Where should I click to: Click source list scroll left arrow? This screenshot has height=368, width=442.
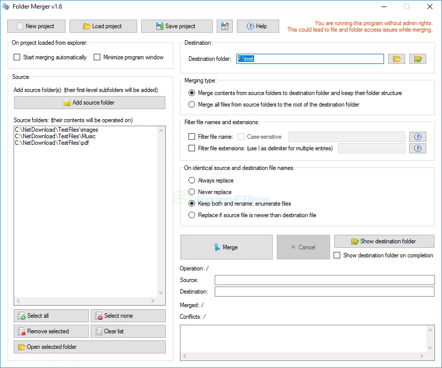pos(18,301)
